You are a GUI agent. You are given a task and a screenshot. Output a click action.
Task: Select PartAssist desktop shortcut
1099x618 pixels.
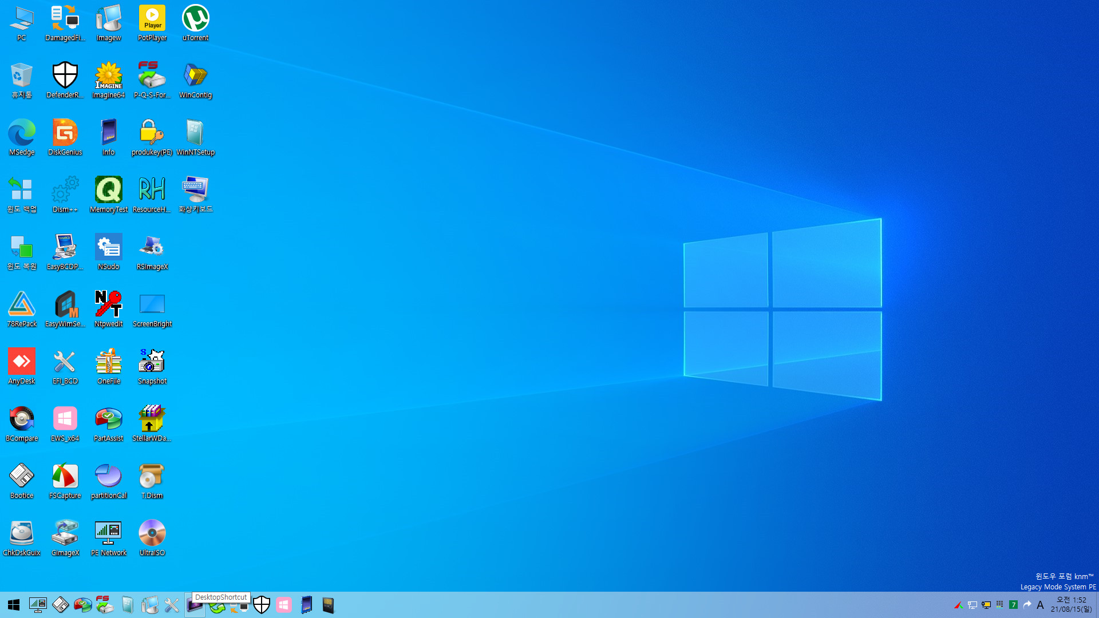point(109,424)
